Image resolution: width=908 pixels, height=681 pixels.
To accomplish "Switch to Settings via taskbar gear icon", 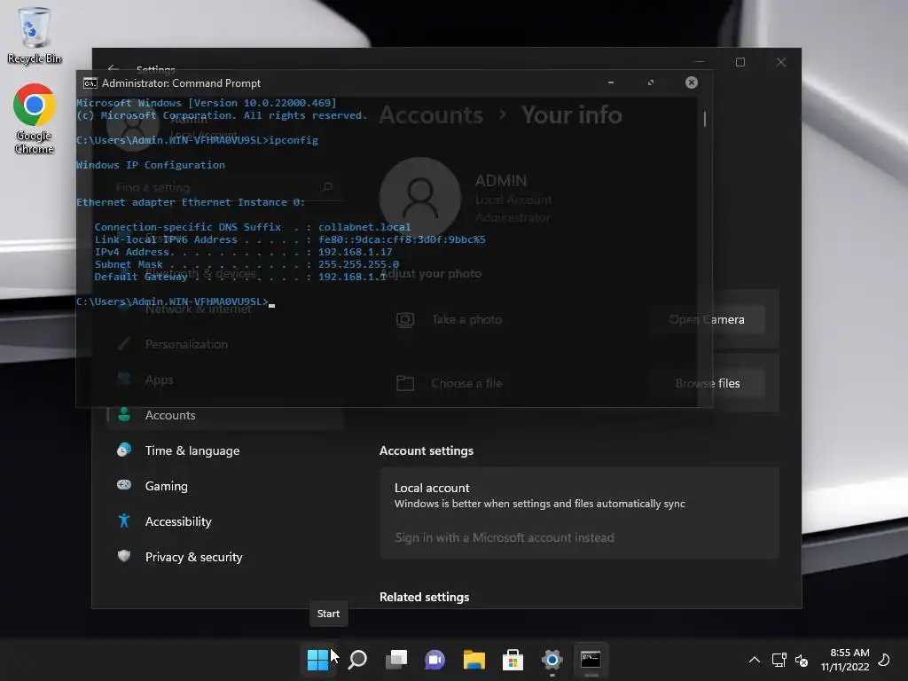I will click(x=552, y=660).
